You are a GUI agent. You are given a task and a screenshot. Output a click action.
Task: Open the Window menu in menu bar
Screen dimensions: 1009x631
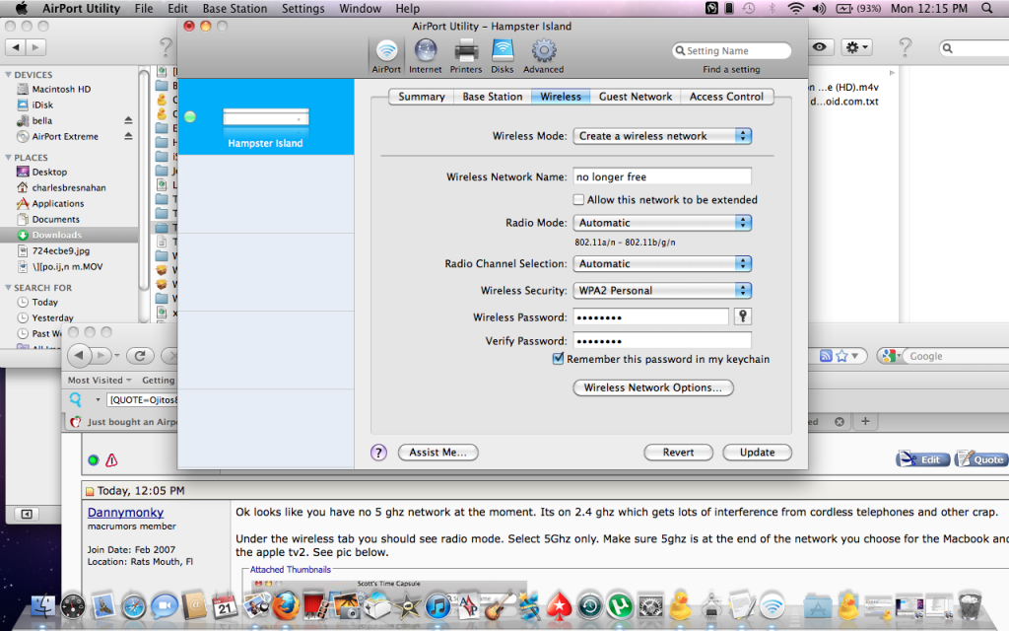pos(360,8)
